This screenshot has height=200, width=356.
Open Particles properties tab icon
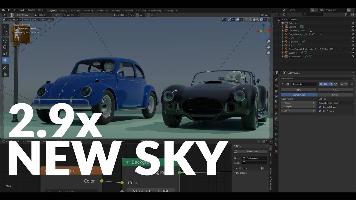click(x=276, y=124)
